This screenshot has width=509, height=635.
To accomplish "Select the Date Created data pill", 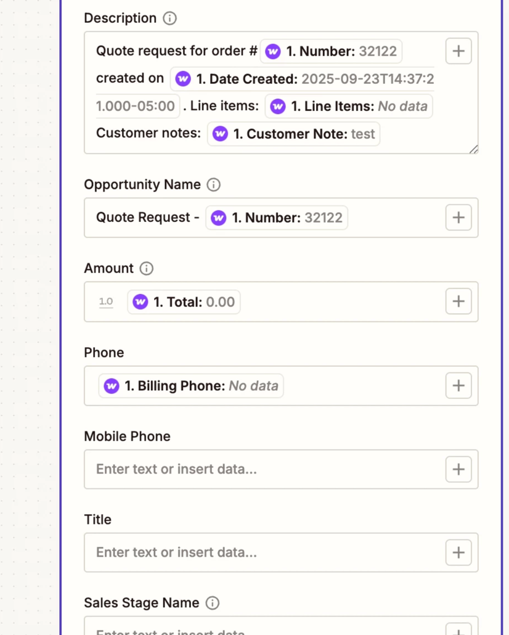I will coord(302,79).
